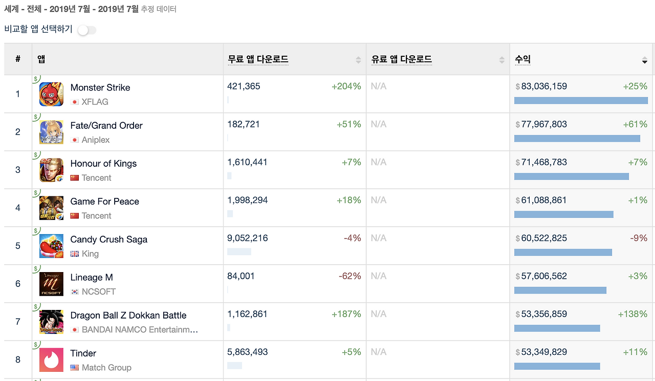This screenshot has width=655, height=381.
Task: Open the Honour of Kings app link
Action: click(103, 164)
